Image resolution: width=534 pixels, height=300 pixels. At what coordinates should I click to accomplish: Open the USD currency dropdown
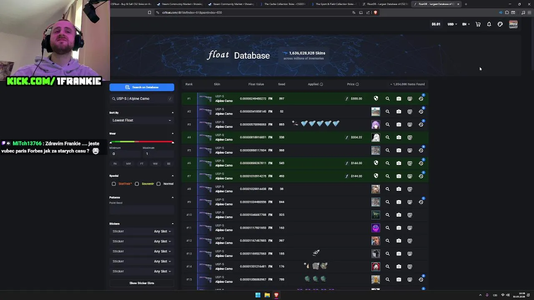pyautogui.click(x=452, y=24)
